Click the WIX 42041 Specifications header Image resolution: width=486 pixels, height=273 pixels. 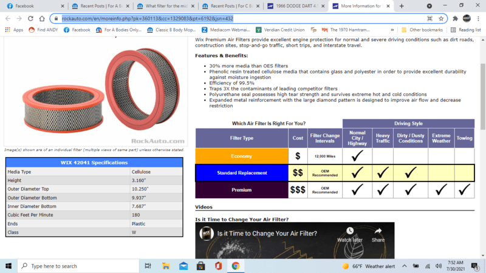pyautogui.click(x=94, y=163)
